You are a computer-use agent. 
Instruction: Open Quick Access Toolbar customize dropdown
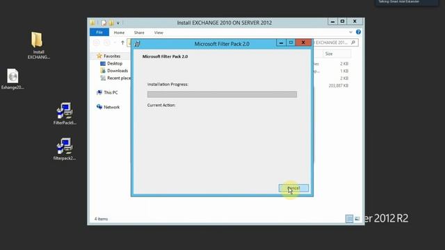(118, 23)
